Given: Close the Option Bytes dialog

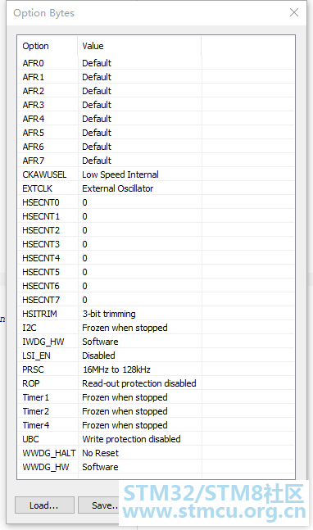Looking at the screenshot, I should point(293,12).
